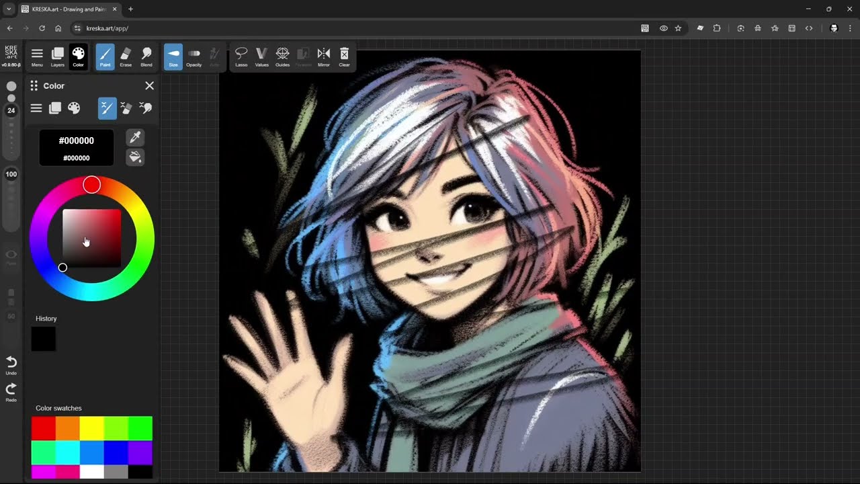This screenshot has width=860, height=484.
Task: Click the eye icon in address bar
Action: [x=663, y=28]
